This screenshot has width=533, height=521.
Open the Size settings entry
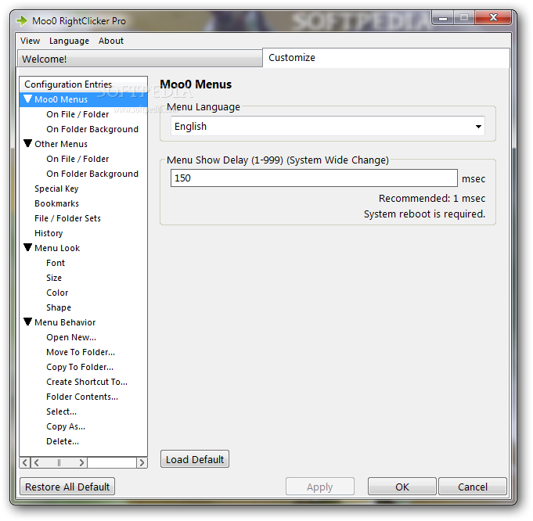[x=54, y=278]
